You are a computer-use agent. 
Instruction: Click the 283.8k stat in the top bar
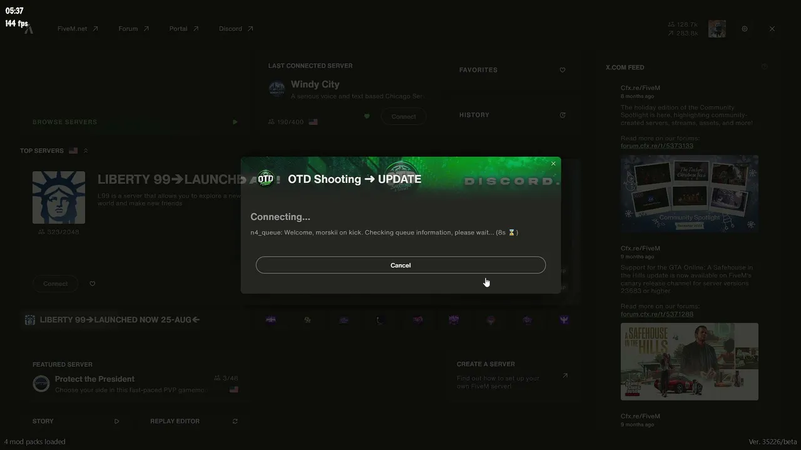coord(683,33)
